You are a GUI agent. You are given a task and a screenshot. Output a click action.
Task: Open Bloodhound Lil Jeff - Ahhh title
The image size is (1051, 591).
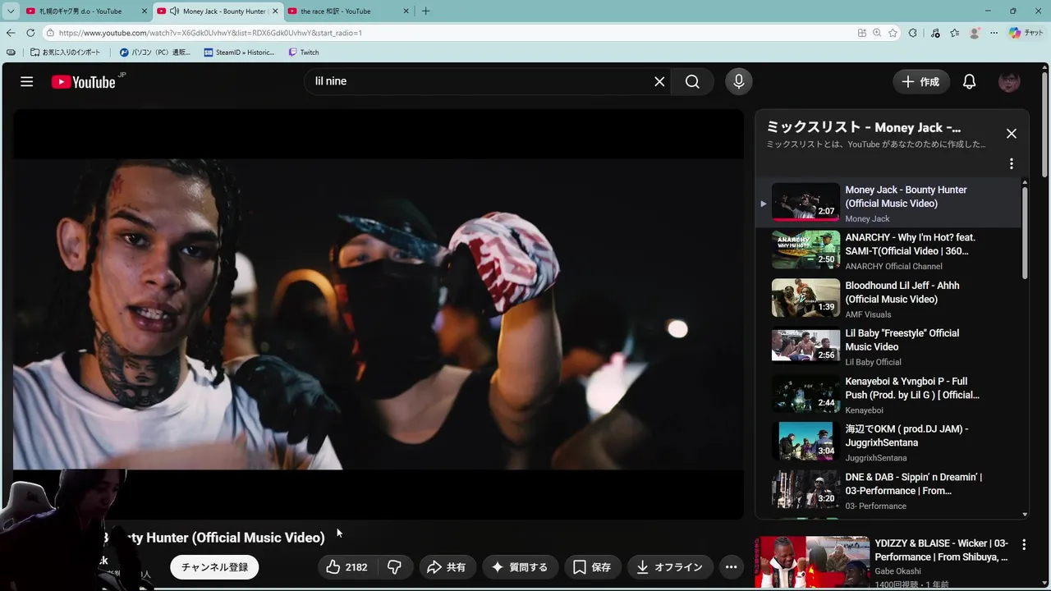point(902,292)
